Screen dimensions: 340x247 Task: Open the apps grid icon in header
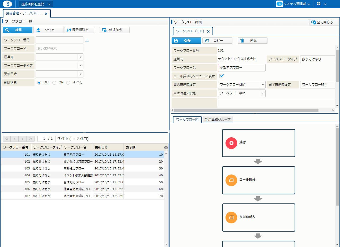[x=319, y=4]
